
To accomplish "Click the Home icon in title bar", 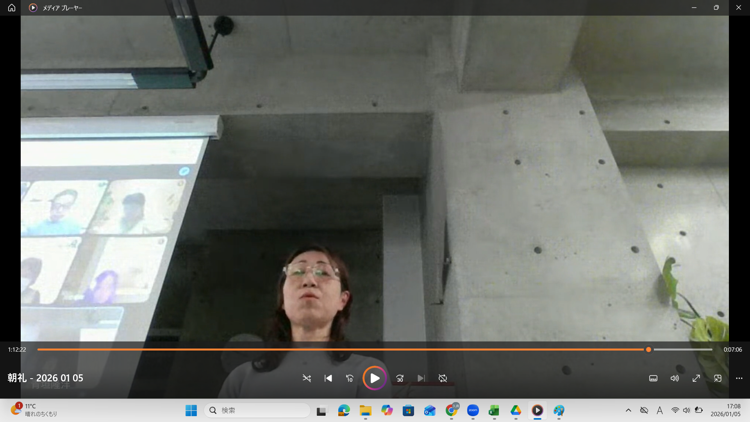I will point(12,8).
